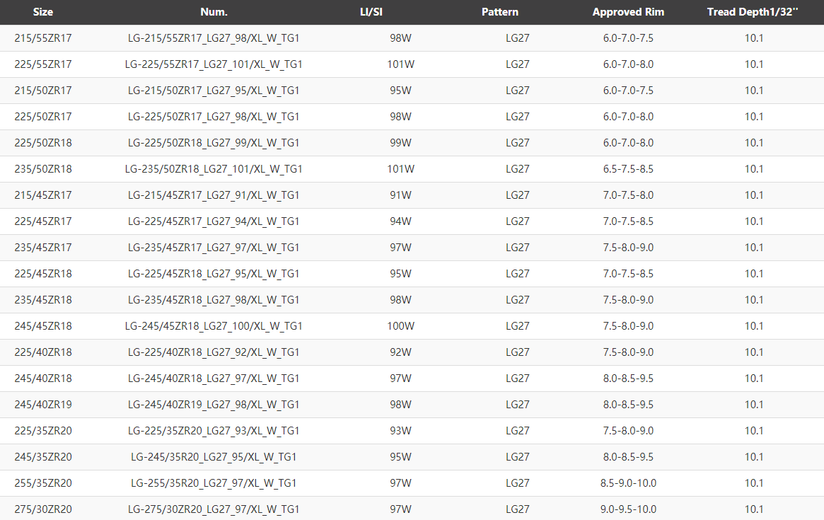Screen dimensions: 824x520
Task: Select the 225/40ZR18 size cell
Action: pos(43,352)
